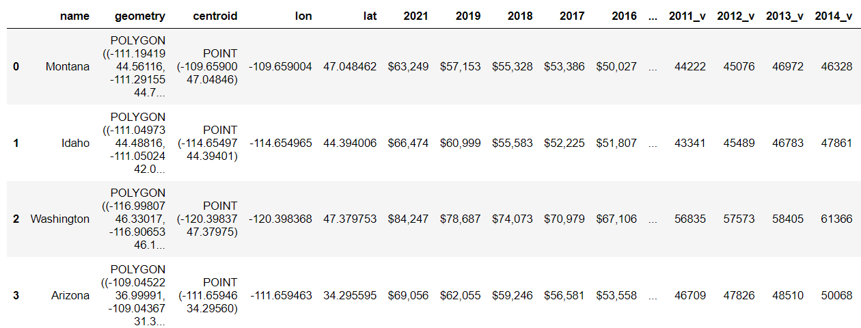Viewport: 861px width, 328px height.
Task: Click the 'name' column header
Action: pos(74,16)
